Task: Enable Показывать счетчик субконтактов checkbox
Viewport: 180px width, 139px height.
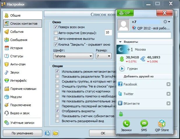Action: pos(57,116)
